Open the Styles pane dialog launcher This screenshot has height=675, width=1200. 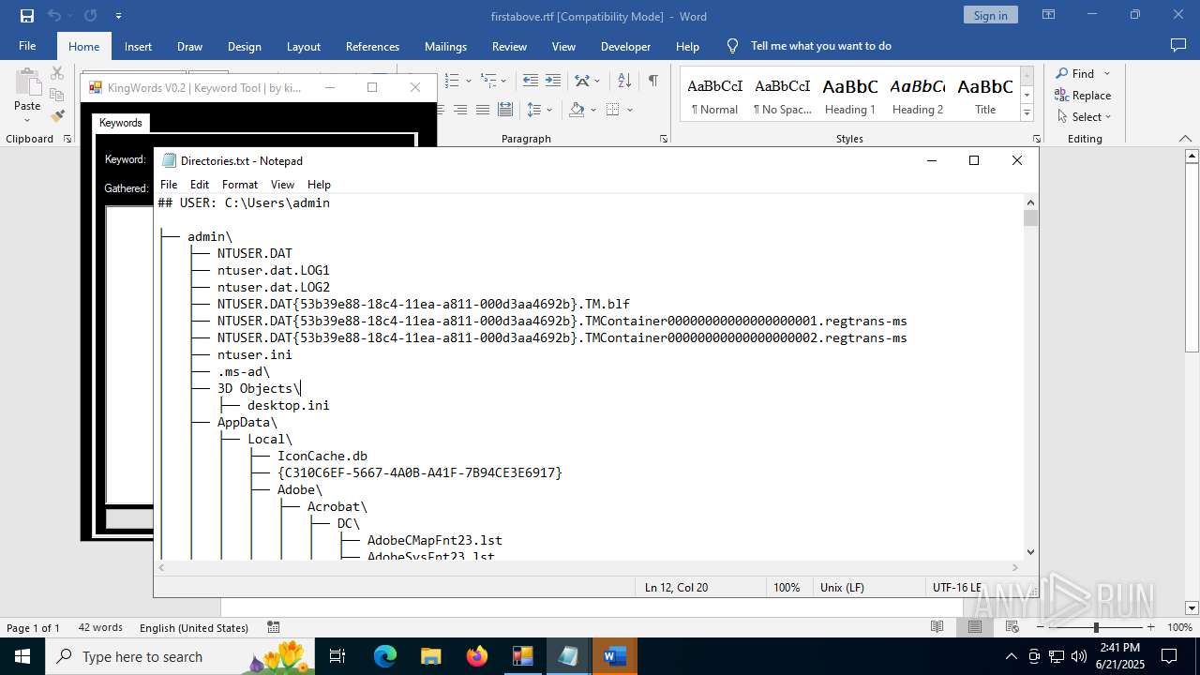(x=1036, y=139)
